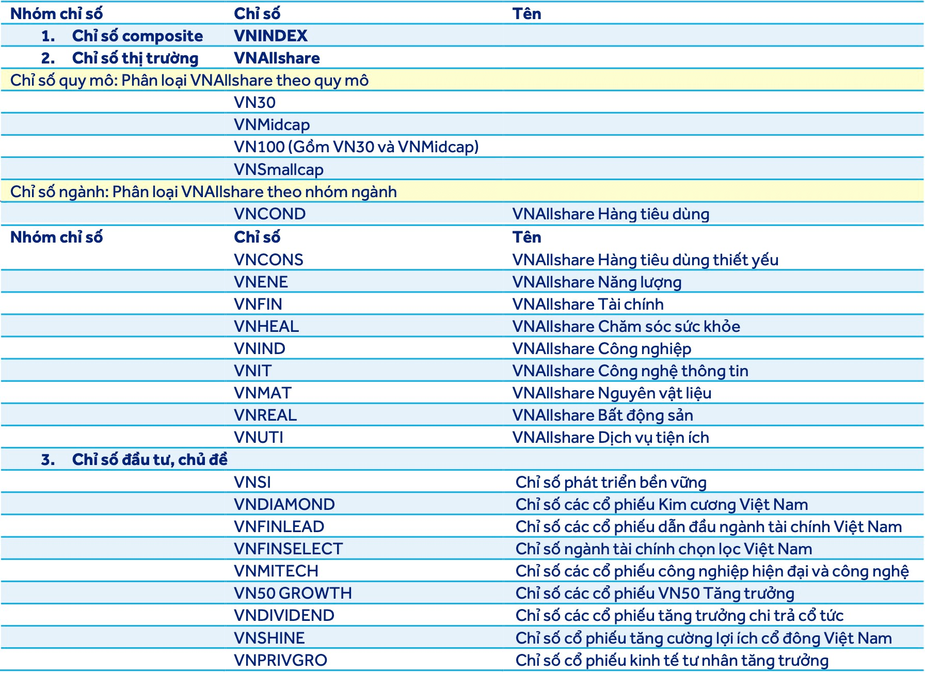Click the 'VNREAL' index code

click(265, 415)
